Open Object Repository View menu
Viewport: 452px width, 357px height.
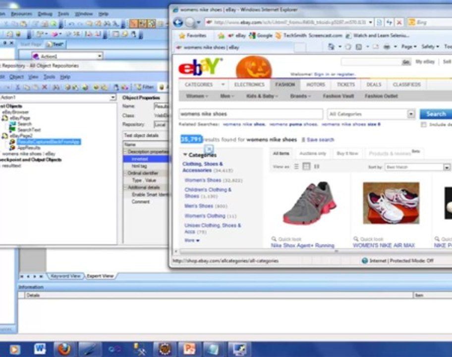tap(33, 77)
